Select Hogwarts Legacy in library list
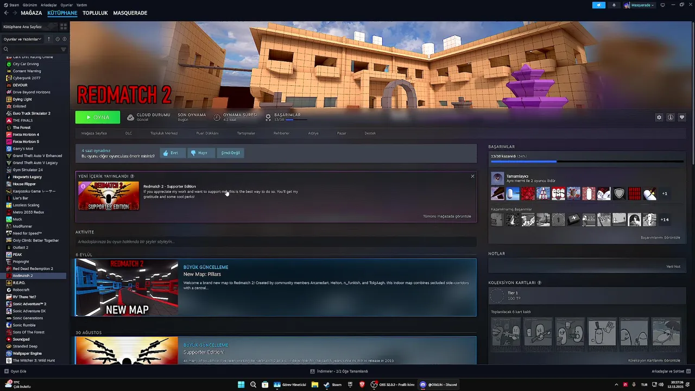695x391 pixels. point(27,177)
